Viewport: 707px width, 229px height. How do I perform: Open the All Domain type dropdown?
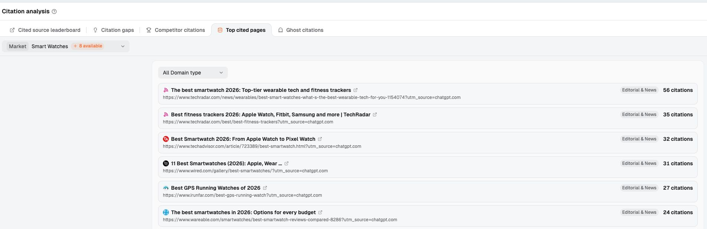pos(193,73)
